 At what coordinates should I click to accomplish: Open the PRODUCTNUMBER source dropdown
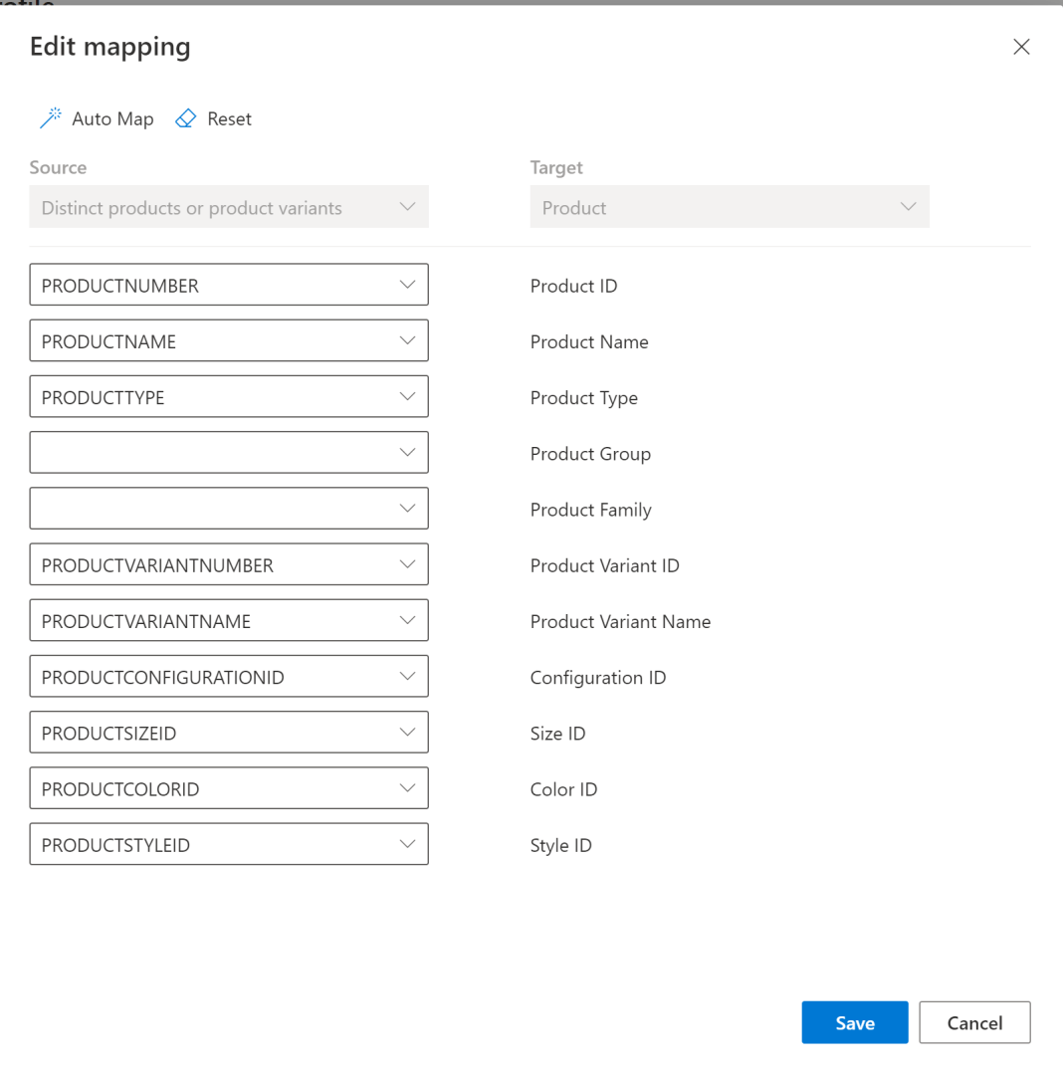(x=228, y=285)
